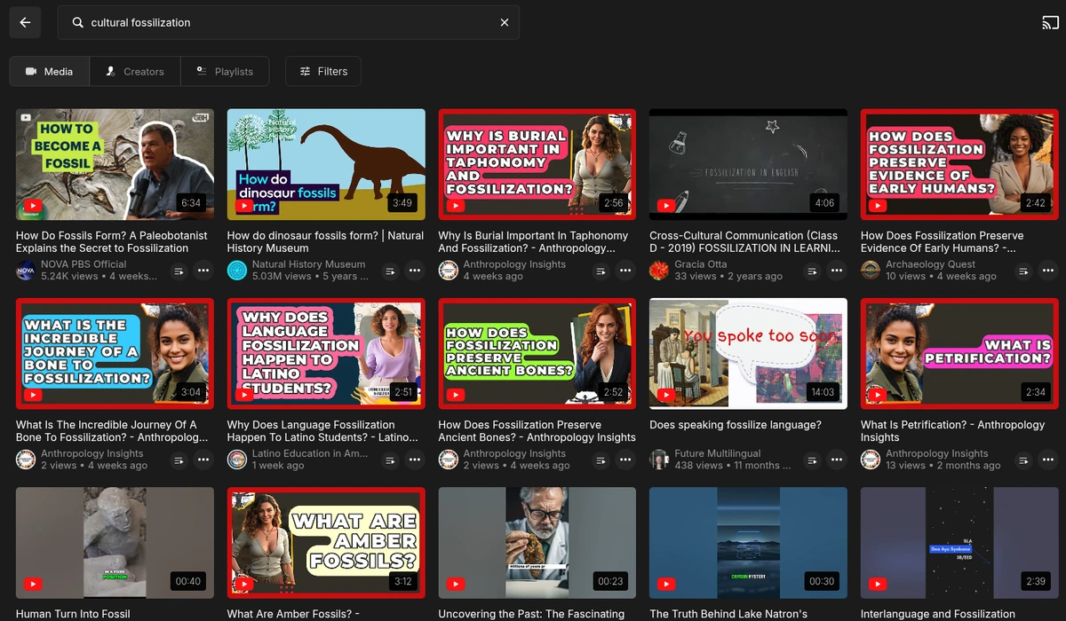Open the "What Is Petrification?" video thumbnail
This screenshot has height=621, width=1066.
[x=959, y=353]
